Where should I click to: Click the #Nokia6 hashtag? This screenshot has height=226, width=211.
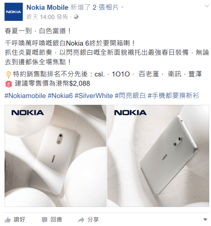(60, 96)
